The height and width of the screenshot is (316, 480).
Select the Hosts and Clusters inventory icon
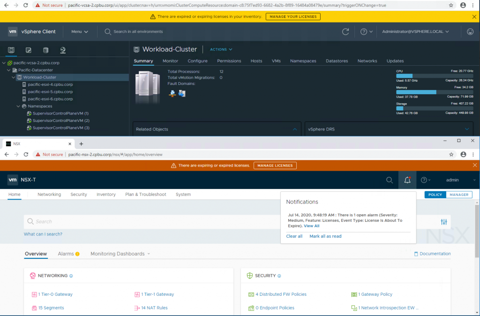click(x=11, y=50)
